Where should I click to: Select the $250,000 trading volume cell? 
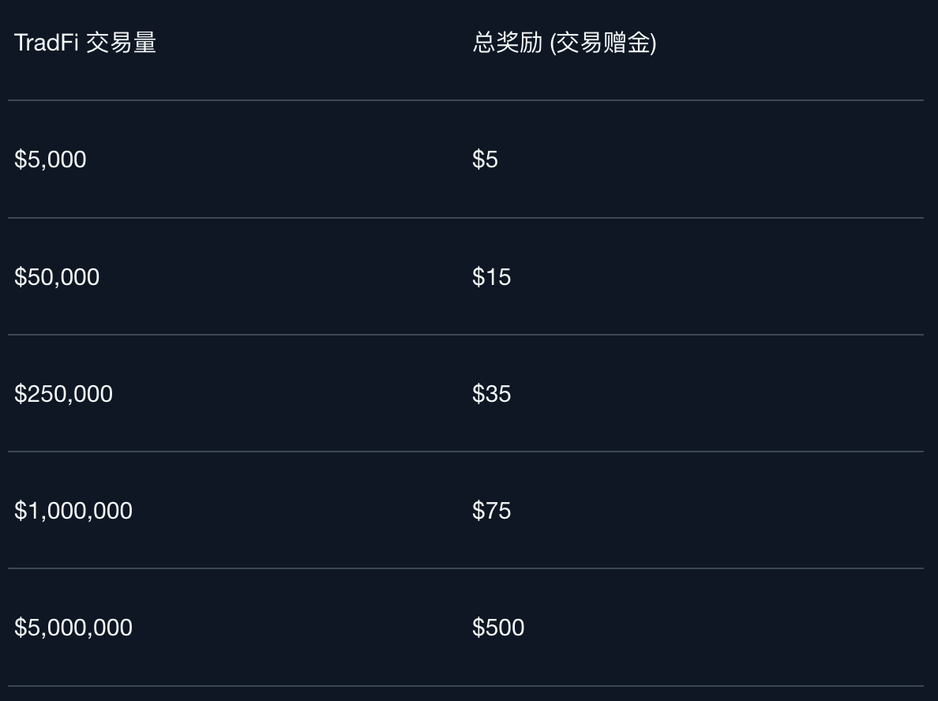[x=63, y=394]
